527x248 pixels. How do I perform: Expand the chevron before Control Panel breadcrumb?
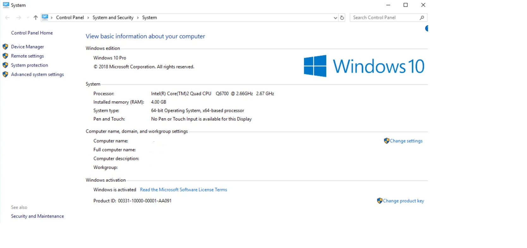[52, 18]
